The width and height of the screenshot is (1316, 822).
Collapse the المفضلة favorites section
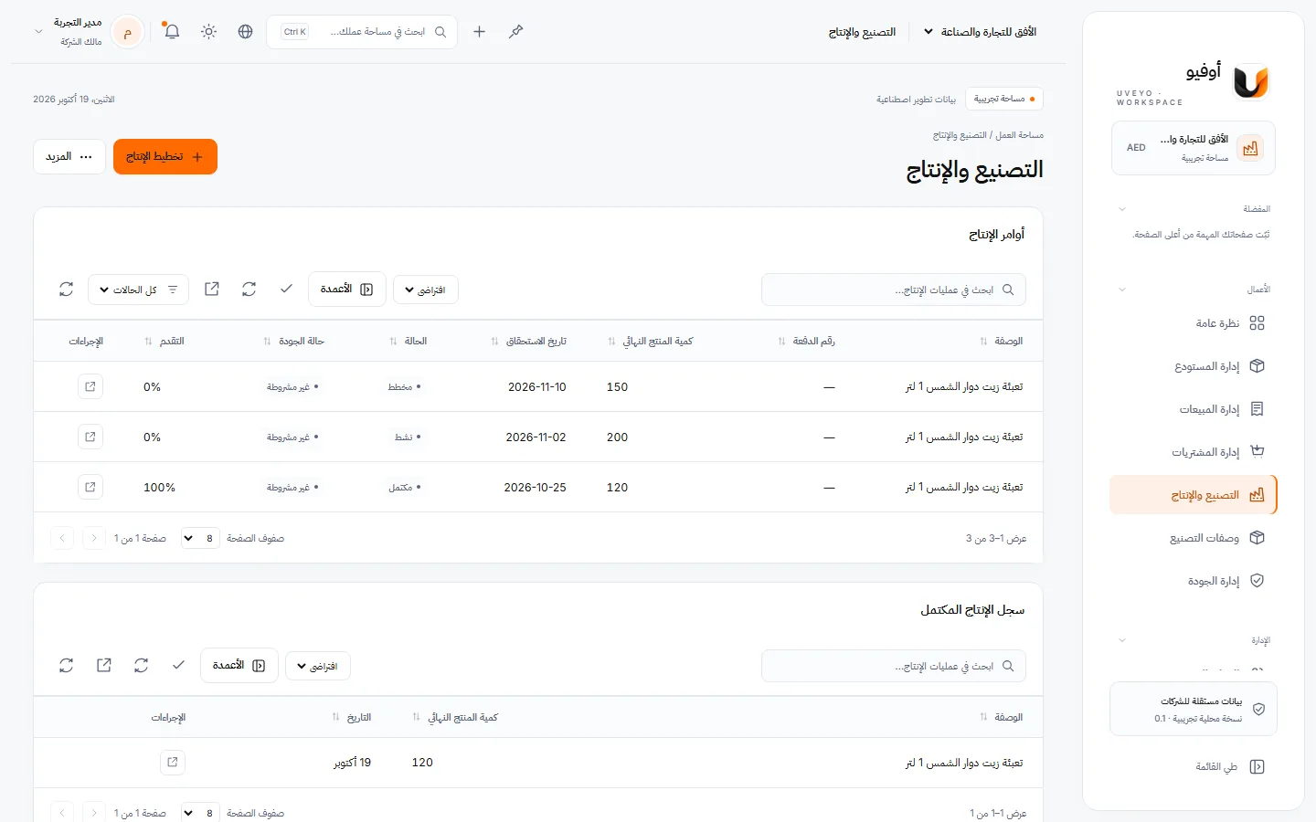pos(1122,209)
